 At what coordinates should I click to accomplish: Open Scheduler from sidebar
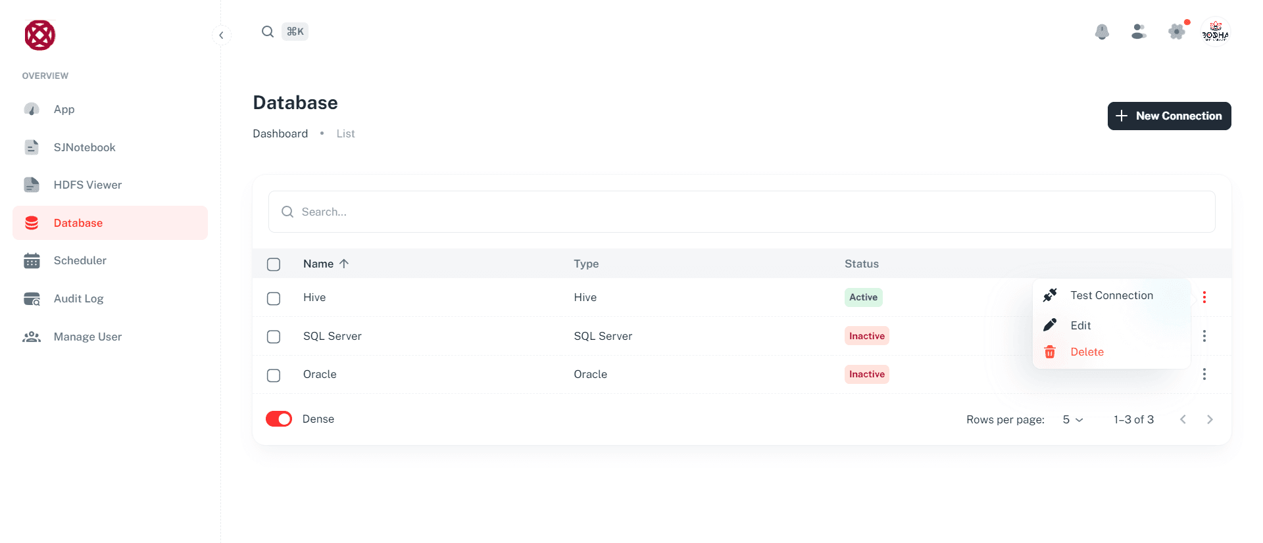click(x=110, y=260)
